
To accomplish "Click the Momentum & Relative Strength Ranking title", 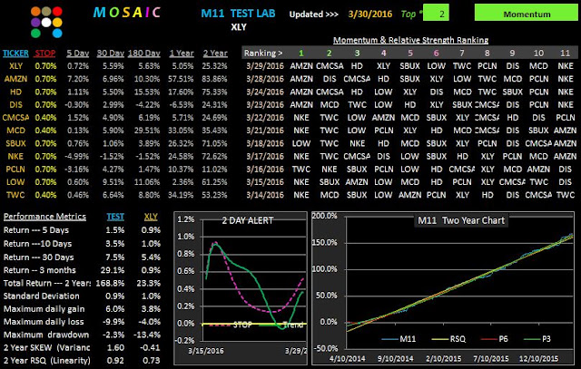I will point(410,40).
